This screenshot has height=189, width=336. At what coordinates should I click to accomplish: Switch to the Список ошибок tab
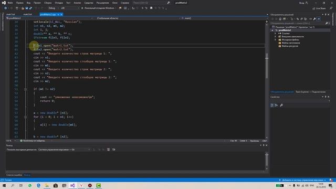coord(14,175)
